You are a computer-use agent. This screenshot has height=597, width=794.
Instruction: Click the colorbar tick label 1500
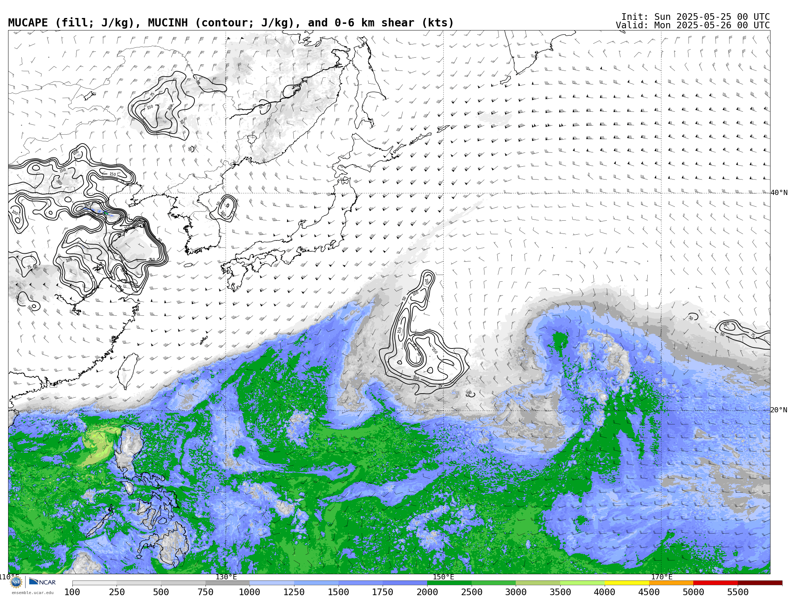339,592
